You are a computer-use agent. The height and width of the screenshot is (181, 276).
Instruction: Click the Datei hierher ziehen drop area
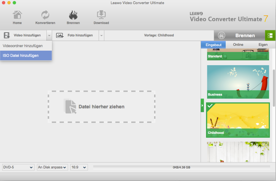[x=102, y=107]
